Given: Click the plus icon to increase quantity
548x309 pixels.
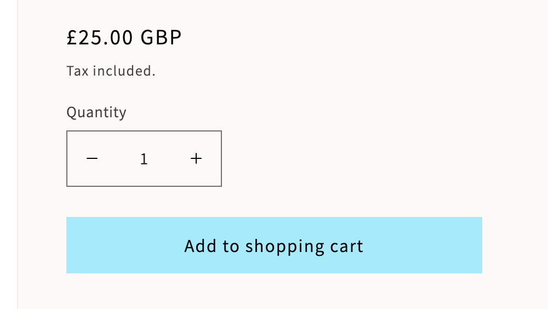Looking at the screenshot, I should pyautogui.click(x=196, y=159).
